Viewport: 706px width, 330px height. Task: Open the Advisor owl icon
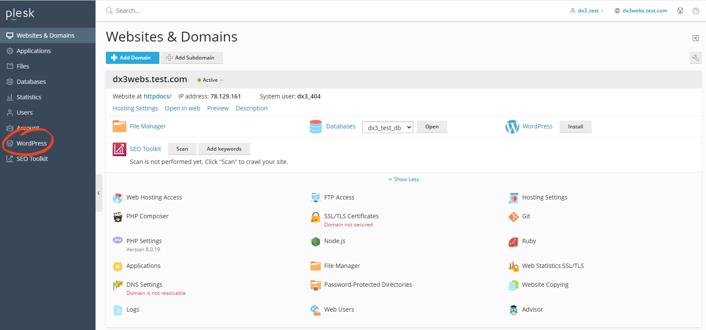513,310
